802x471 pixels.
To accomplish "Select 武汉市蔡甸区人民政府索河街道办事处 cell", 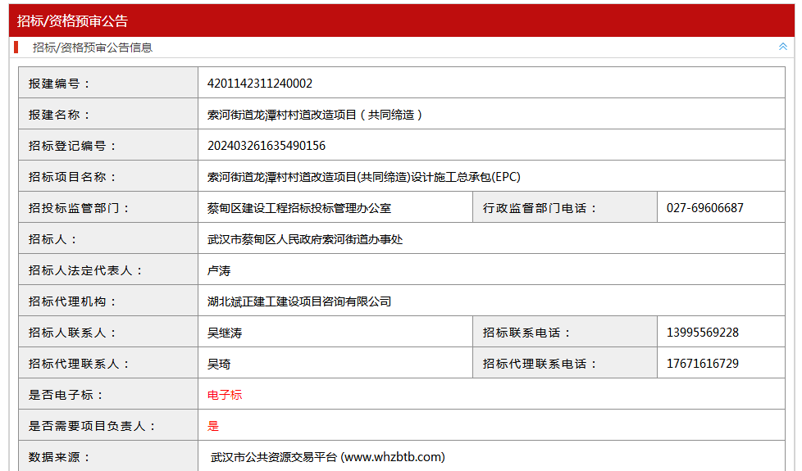I will (x=491, y=238).
